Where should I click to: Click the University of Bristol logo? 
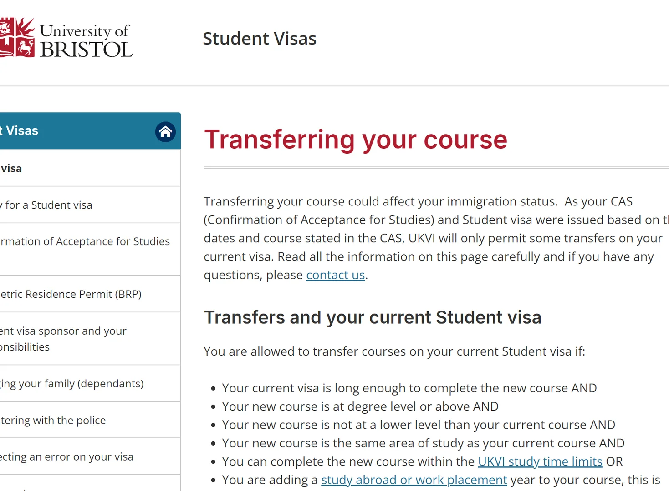(66, 38)
